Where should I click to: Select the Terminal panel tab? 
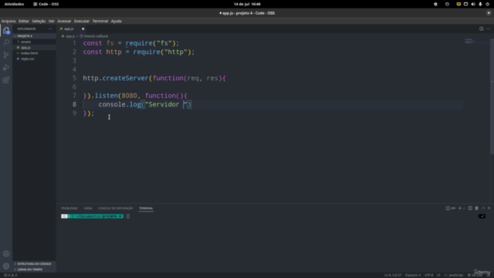pos(146,208)
